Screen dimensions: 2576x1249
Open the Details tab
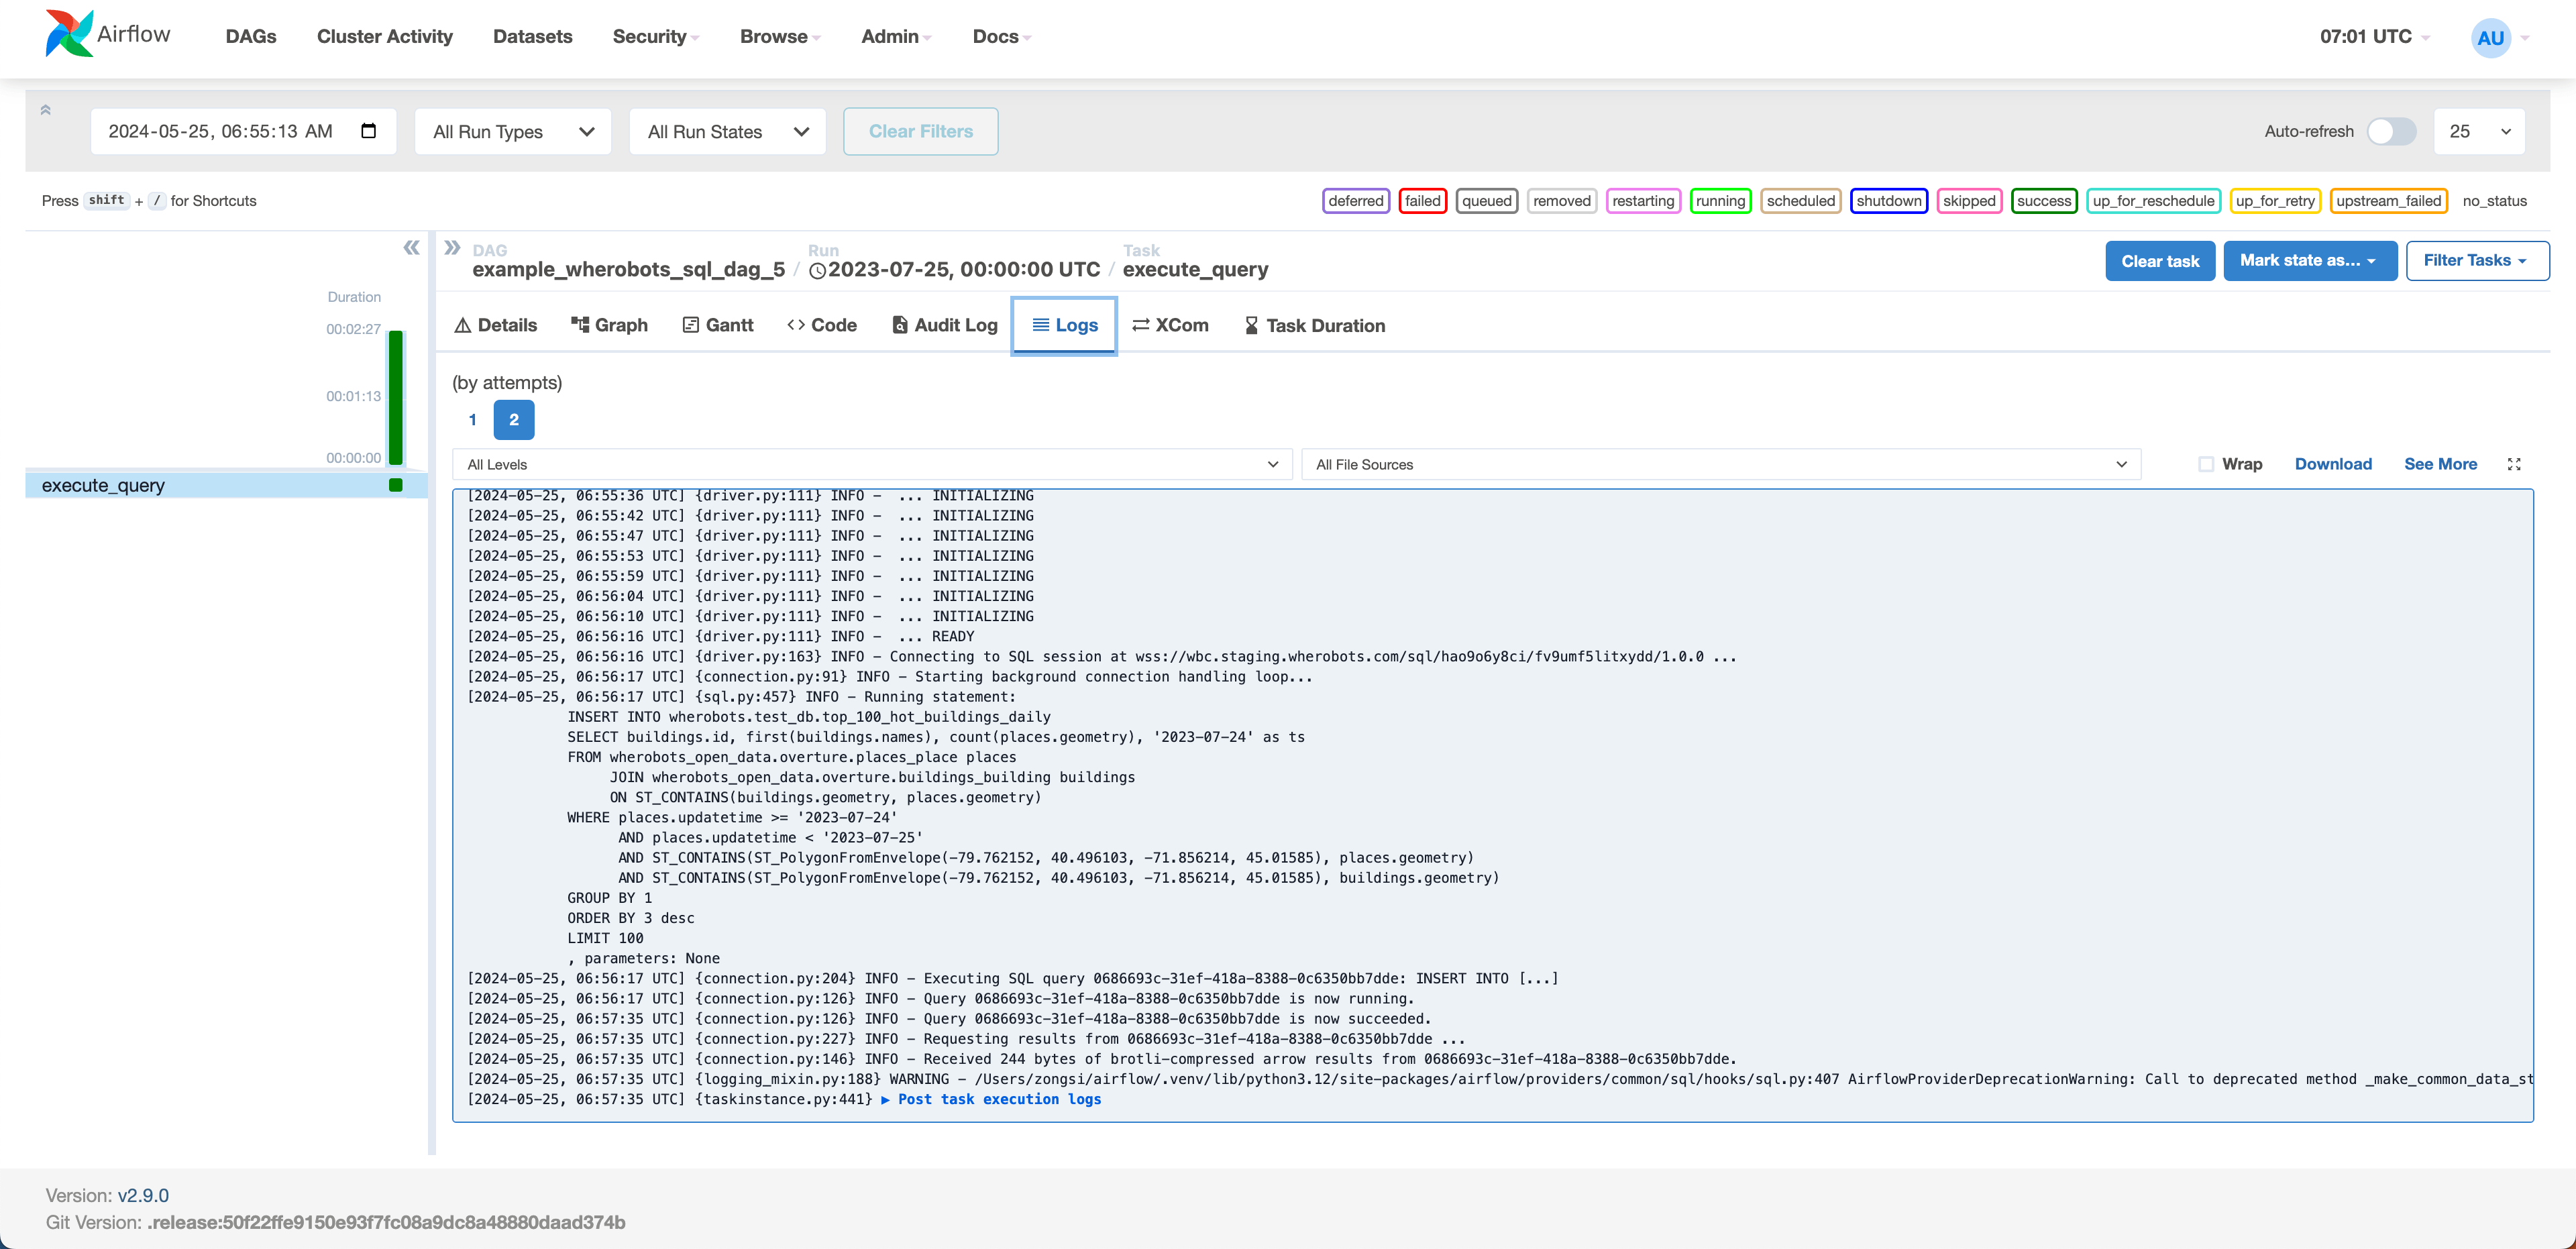tap(496, 325)
